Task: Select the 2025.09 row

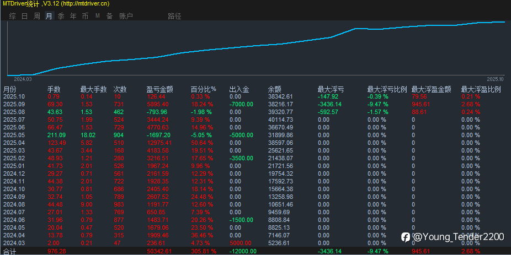Action: coord(255,105)
